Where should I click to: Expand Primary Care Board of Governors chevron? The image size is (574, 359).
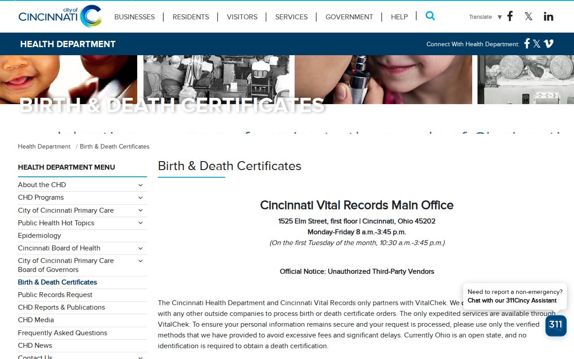pos(140,261)
